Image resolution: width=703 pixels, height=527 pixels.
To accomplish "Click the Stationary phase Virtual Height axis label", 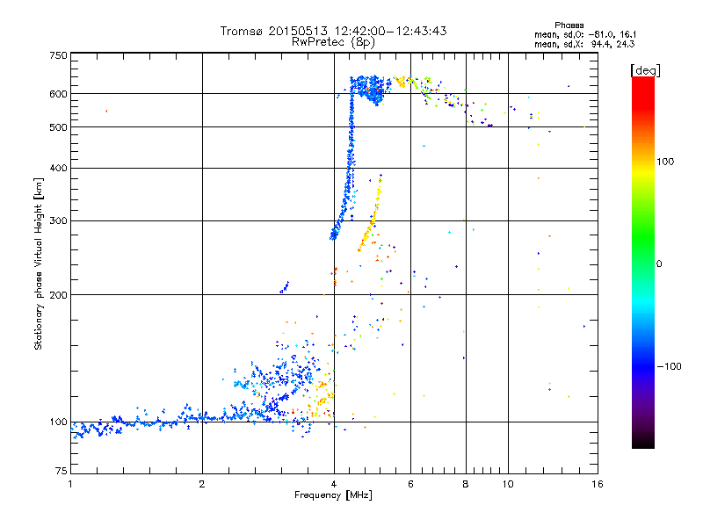I will [x=39, y=264].
